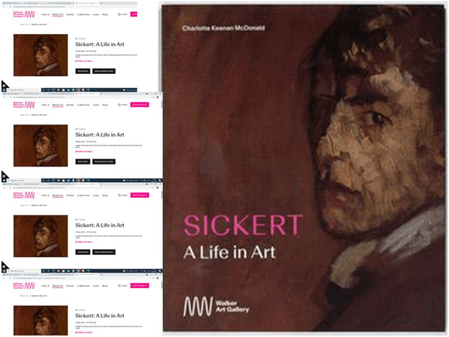This screenshot has width=449, height=337.
Task: Click the Book tickets button in the topmost capture
Action: point(83,71)
